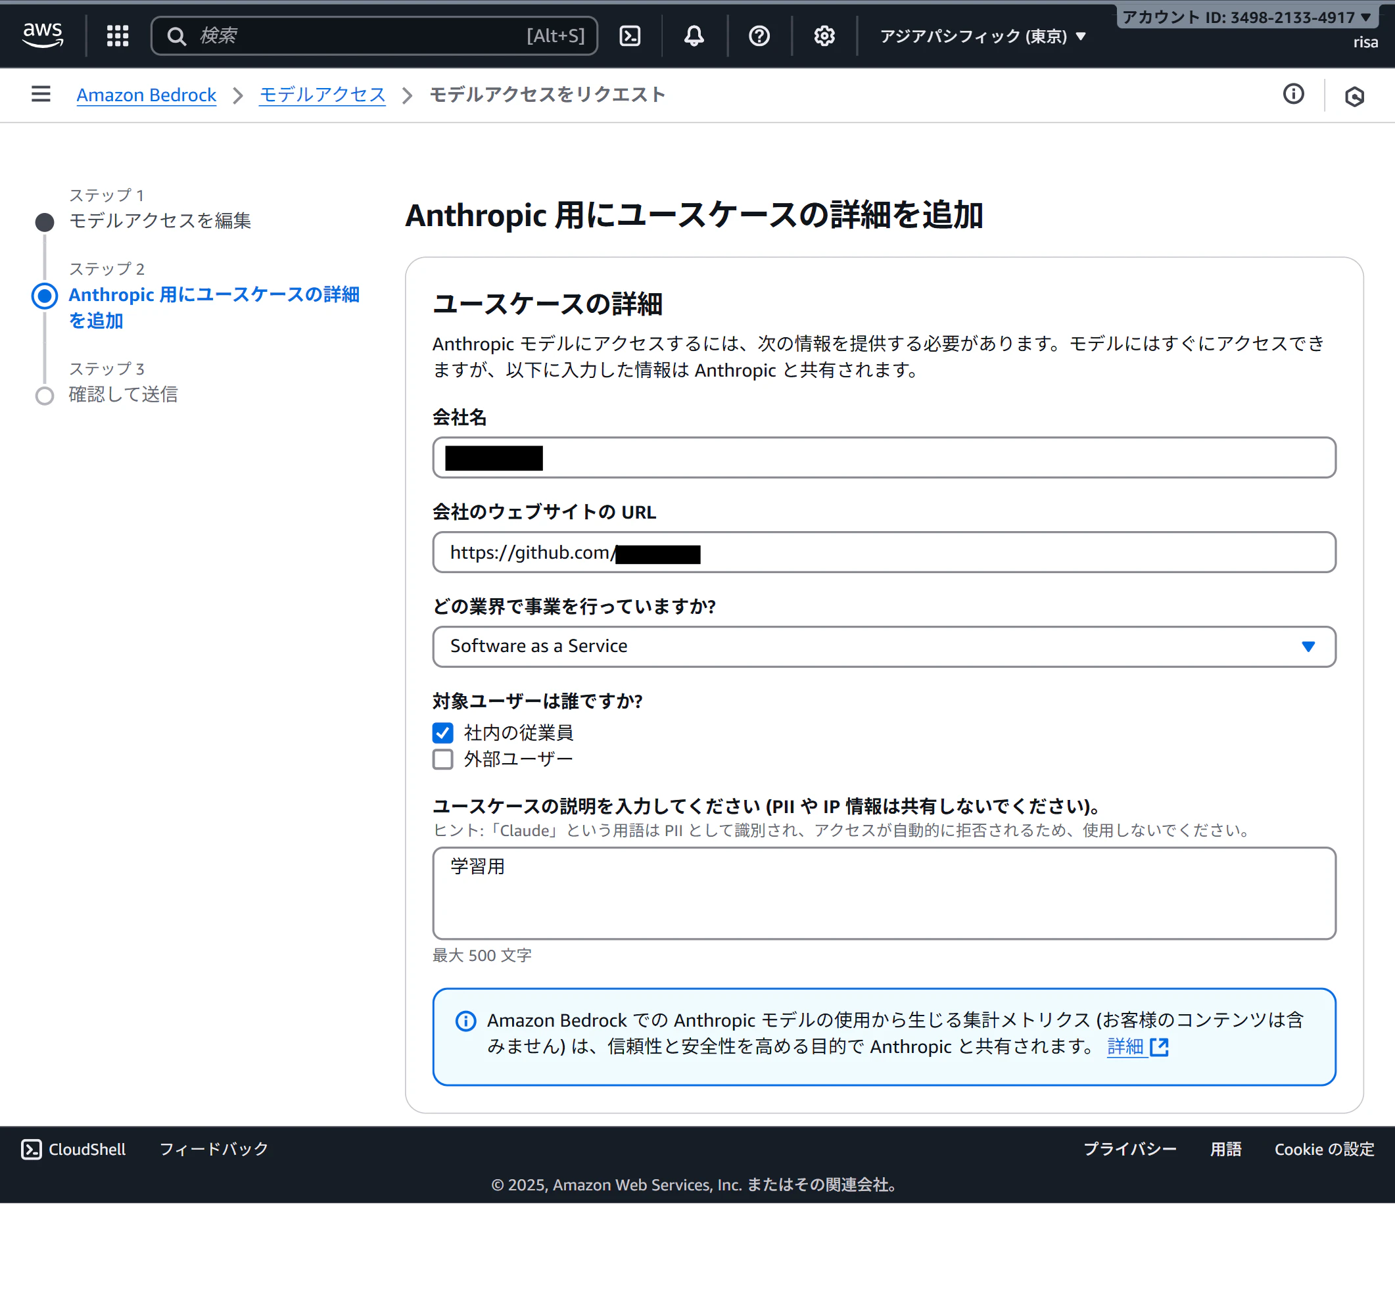Image resolution: width=1395 pixels, height=1310 pixels.
Task: Click フィードバック in footer
Action: tap(214, 1148)
